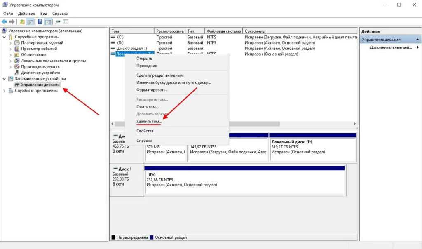Select the Управление компьютером (локальным) root icon
Viewport: 422px width, 249px height.
tap(4, 31)
